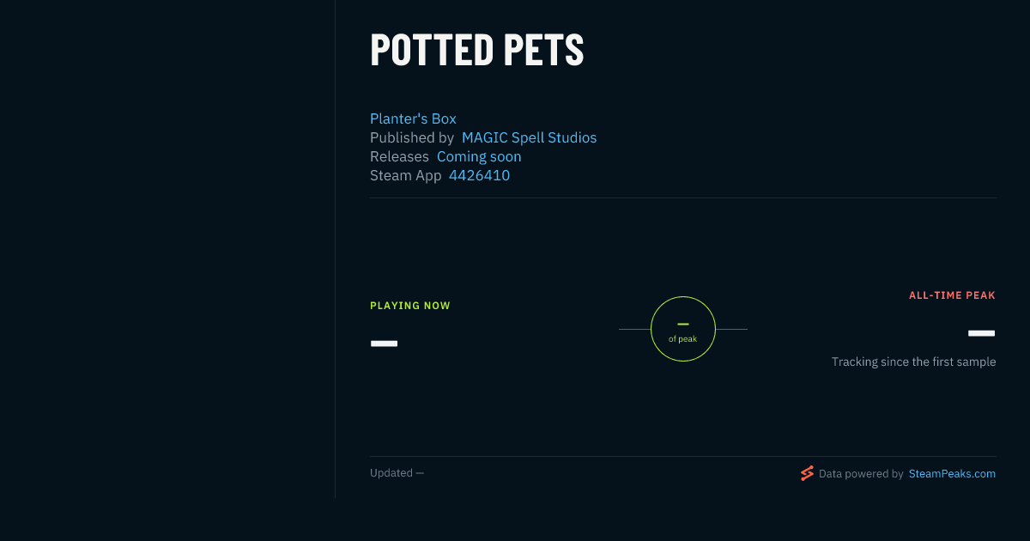Select the Playing Now label
This screenshot has width=1030, height=541.
point(410,306)
